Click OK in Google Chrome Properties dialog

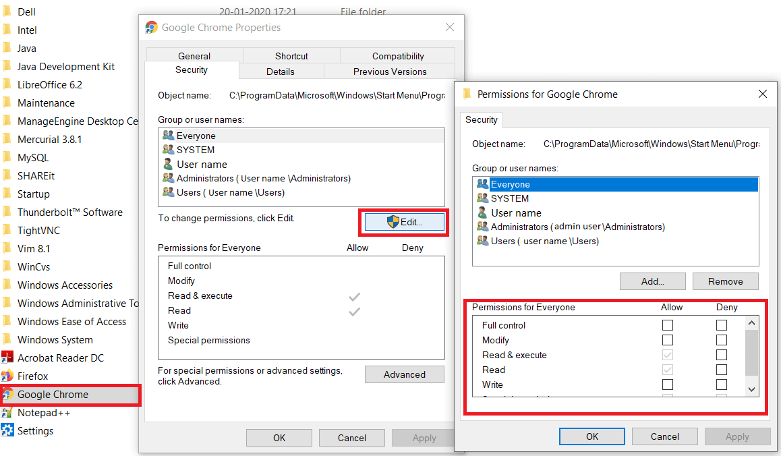(279, 438)
